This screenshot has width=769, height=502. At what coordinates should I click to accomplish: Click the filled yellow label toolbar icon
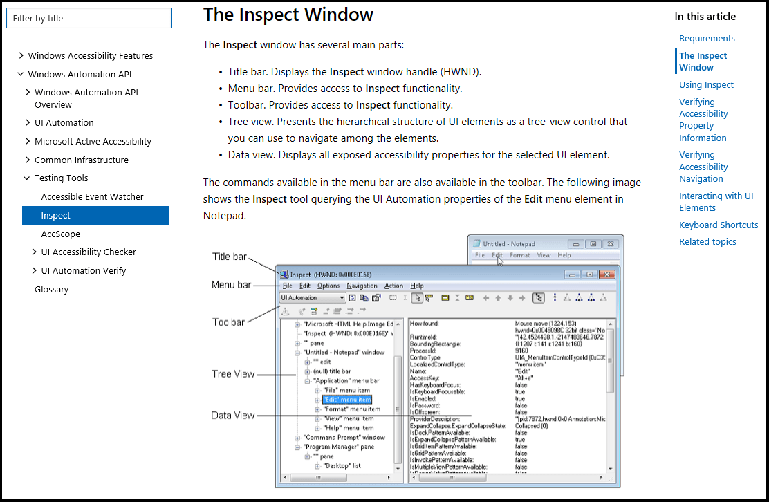coord(470,297)
